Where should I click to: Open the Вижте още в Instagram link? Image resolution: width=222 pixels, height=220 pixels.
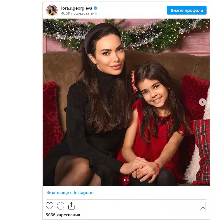(70, 193)
